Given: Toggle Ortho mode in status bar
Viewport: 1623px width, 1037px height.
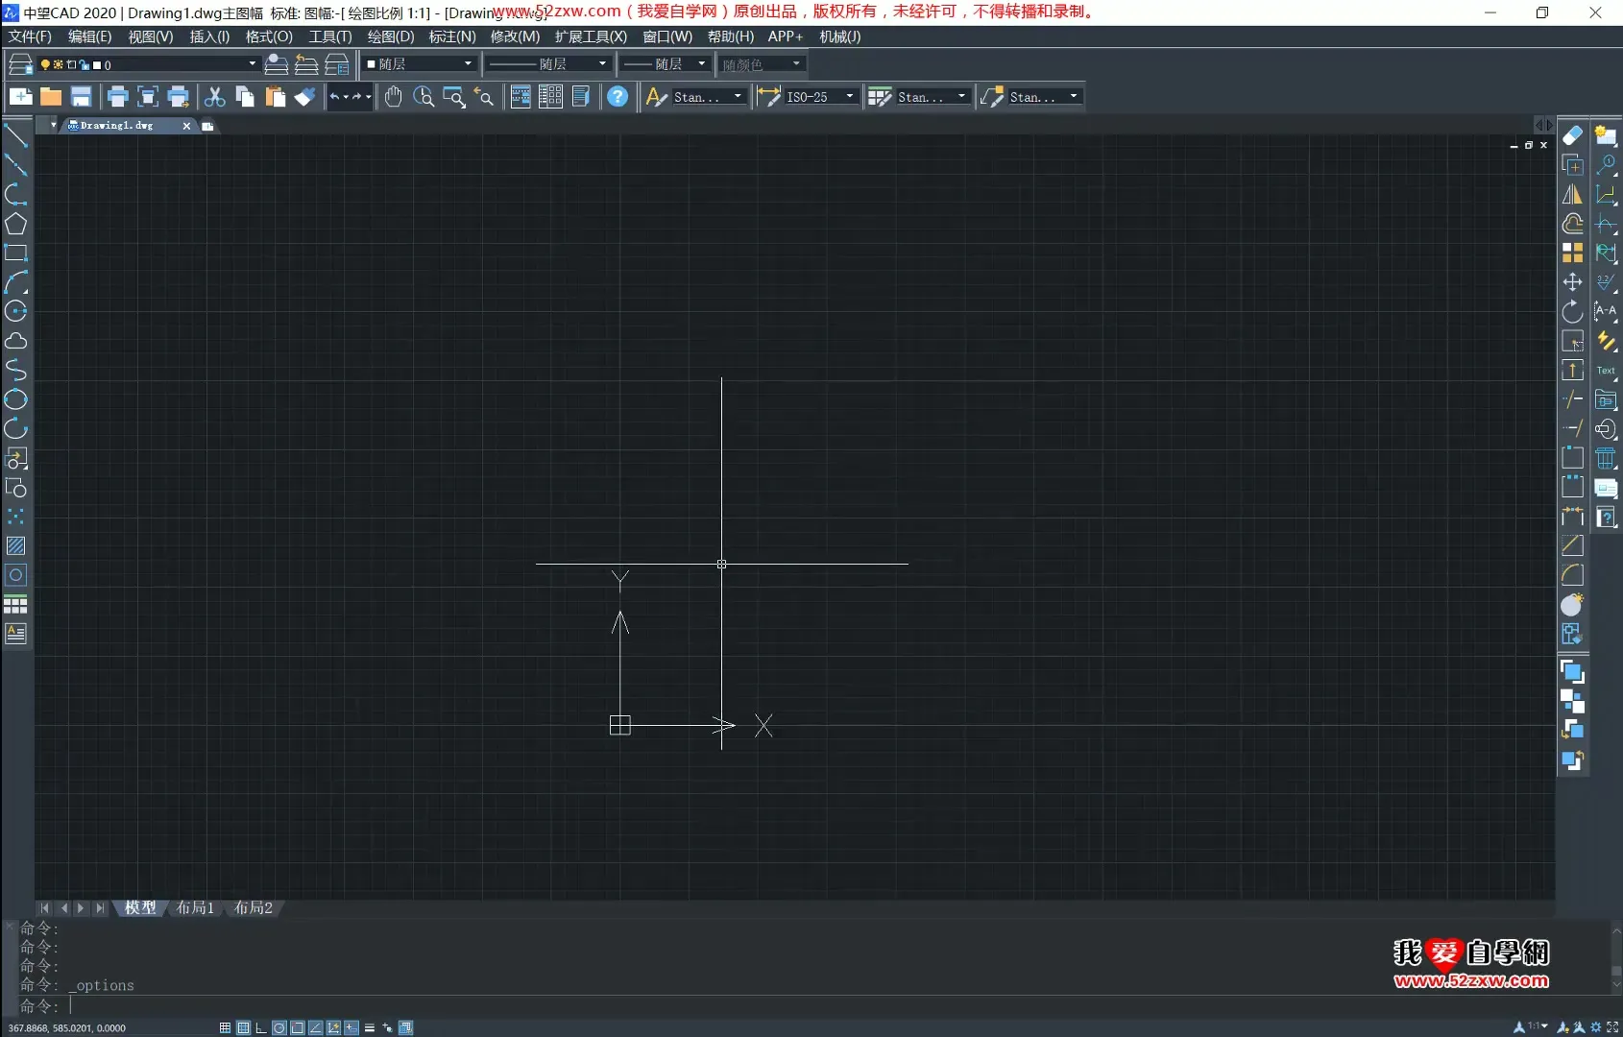Looking at the screenshot, I should [x=260, y=1027].
